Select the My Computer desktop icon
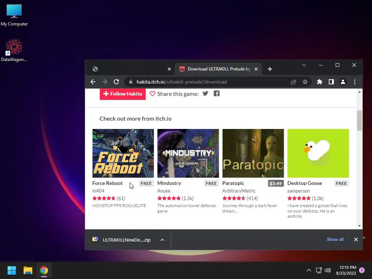Viewport: 372px width, 279px height. 14,15
